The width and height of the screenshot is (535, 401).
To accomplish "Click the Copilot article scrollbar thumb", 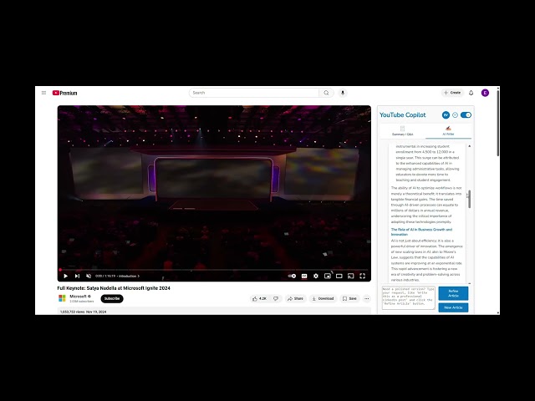I will [x=470, y=199].
